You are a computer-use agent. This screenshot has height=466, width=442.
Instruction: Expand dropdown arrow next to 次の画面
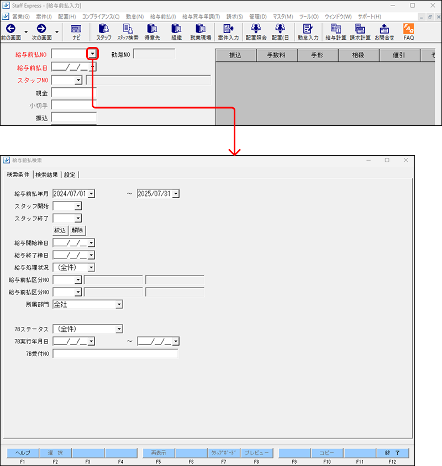pos(57,32)
